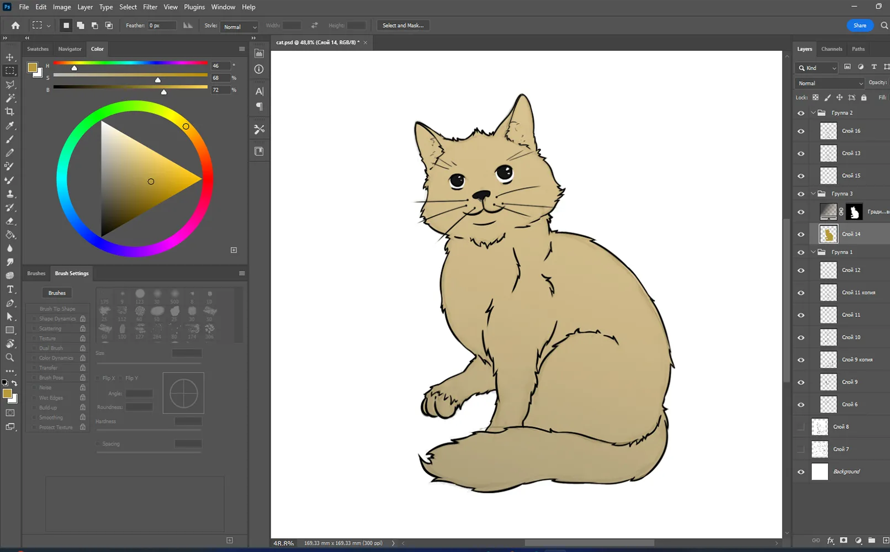This screenshot has height=552, width=890.
Task: Hide layer Слой 14
Action: (801, 235)
